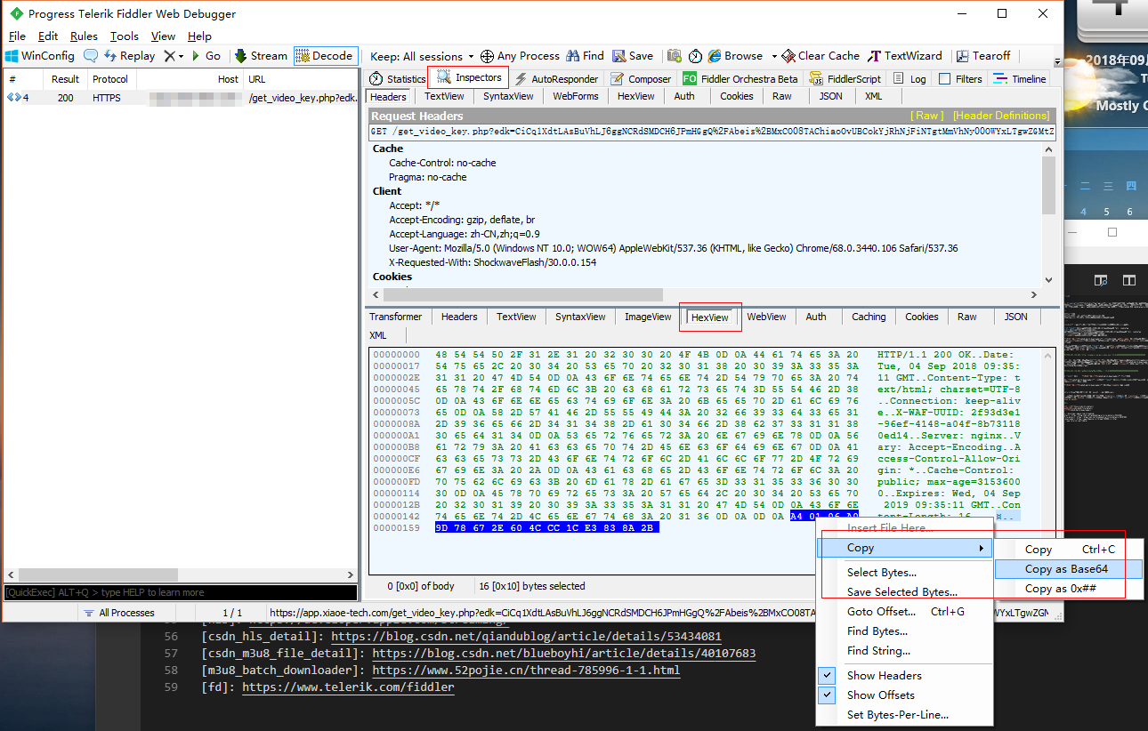Image resolution: width=1148 pixels, height=731 pixels.
Task: Focus the QuickExec command box
Action: (x=181, y=592)
